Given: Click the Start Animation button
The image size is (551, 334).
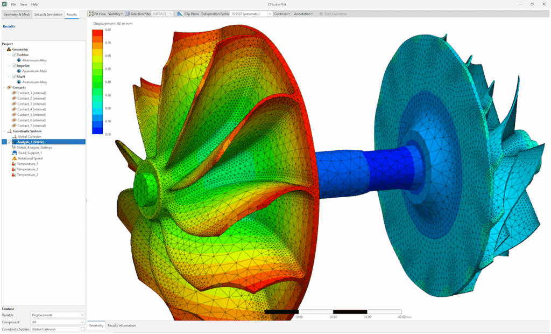Looking at the screenshot, I should point(333,13).
